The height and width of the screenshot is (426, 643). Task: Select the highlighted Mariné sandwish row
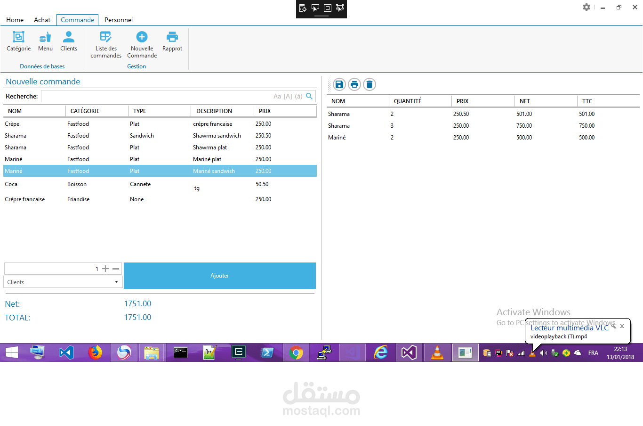[160, 171]
